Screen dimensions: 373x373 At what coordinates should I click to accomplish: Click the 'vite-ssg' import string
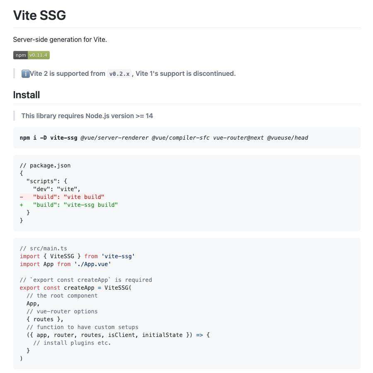118,256
